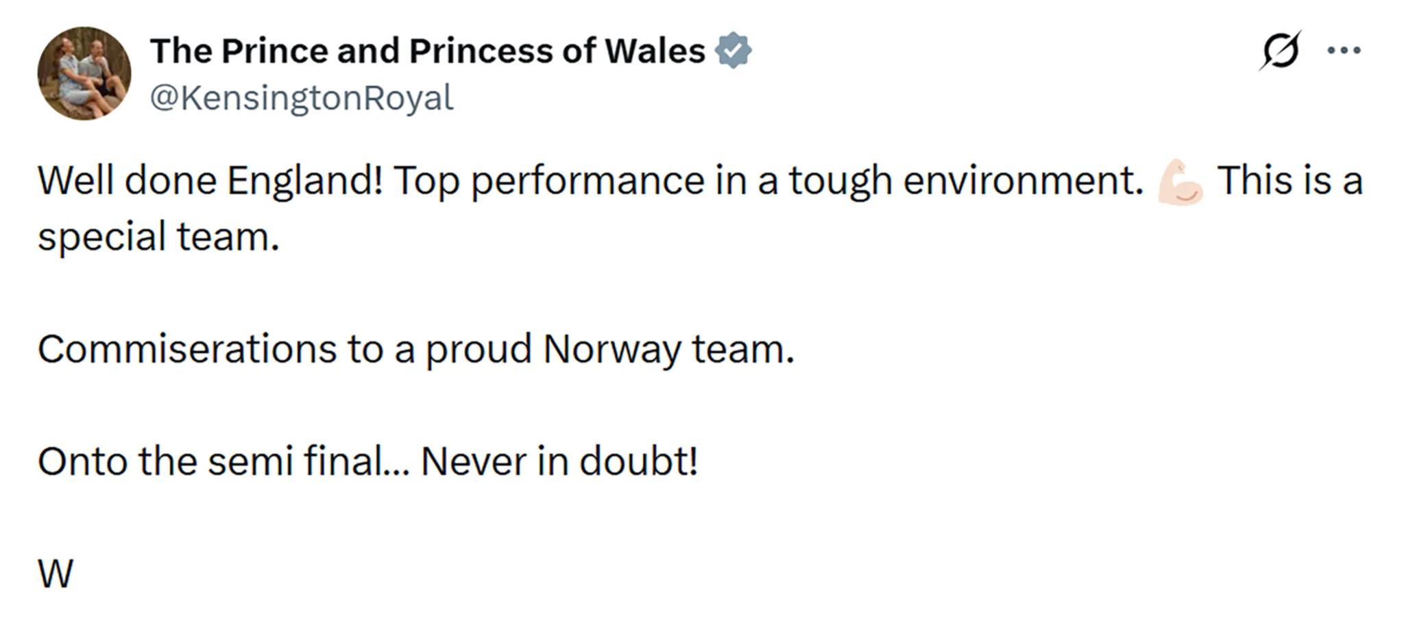Click the "W" signature at the bottom

(55, 574)
